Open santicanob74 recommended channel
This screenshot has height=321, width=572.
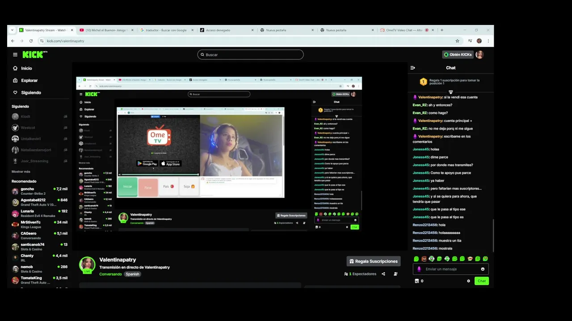coord(39,247)
